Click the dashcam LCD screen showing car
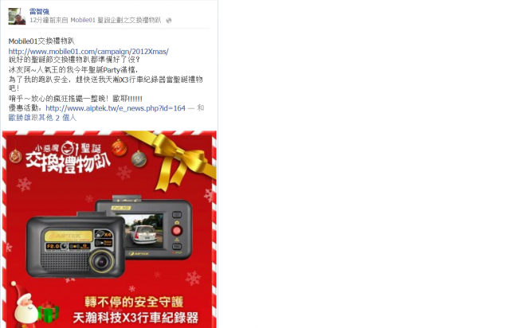The image size is (510, 328). [x=143, y=231]
